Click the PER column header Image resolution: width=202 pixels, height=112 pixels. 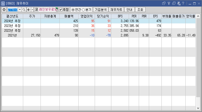[134, 16]
